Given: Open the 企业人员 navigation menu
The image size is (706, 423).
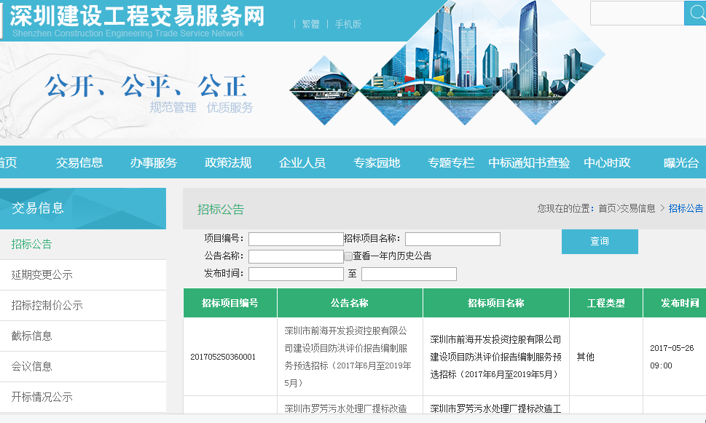Looking at the screenshot, I should [302, 162].
